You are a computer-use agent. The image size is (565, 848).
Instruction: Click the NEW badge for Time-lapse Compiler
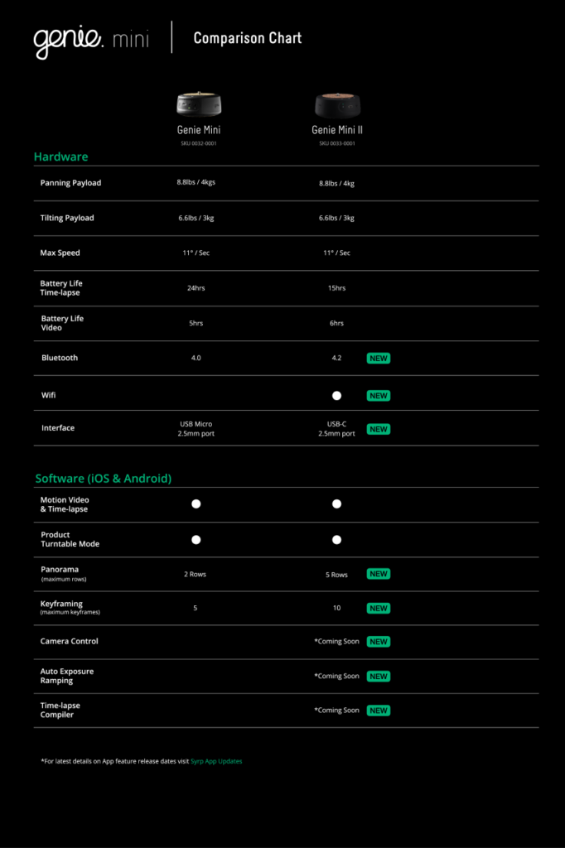coord(379,711)
